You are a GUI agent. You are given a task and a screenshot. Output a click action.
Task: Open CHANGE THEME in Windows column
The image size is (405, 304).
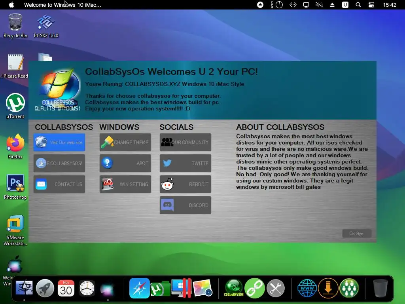click(x=125, y=142)
